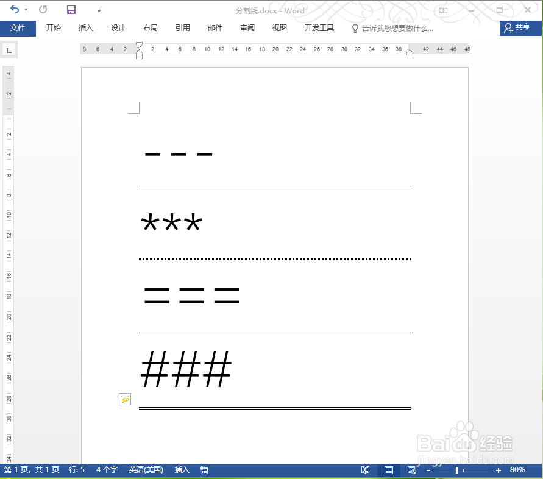Click the Repeat icon next to Undo
The height and width of the screenshot is (479, 543).
point(41,10)
